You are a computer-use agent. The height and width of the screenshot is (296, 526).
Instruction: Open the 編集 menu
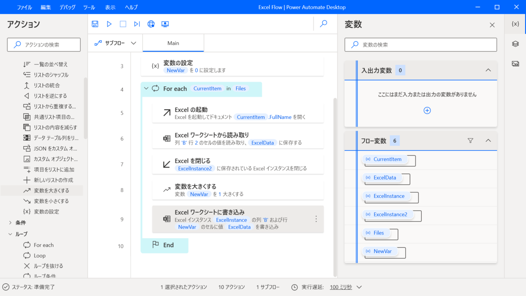46,7
